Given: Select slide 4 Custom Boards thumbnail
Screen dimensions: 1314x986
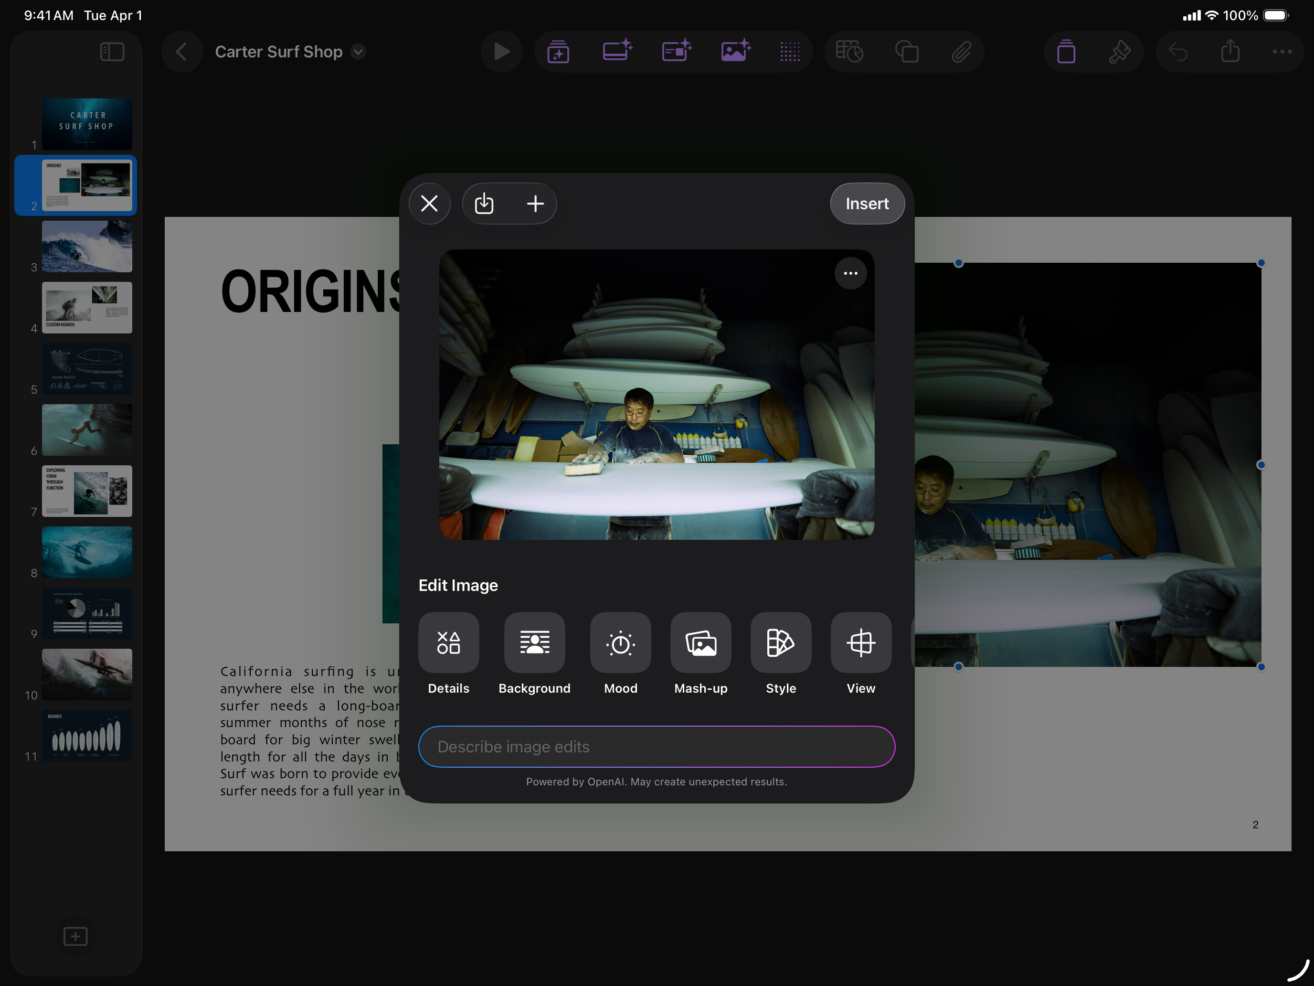Looking at the screenshot, I should pyautogui.click(x=87, y=307).
